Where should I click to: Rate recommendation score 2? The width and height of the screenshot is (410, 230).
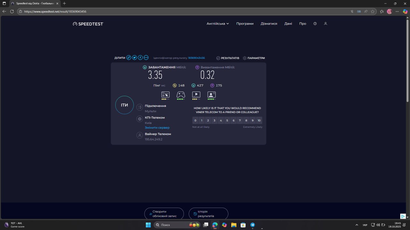208,120
